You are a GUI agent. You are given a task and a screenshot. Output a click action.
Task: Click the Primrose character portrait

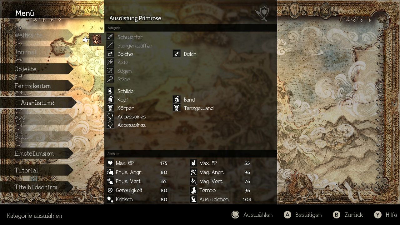coord(97,39)
